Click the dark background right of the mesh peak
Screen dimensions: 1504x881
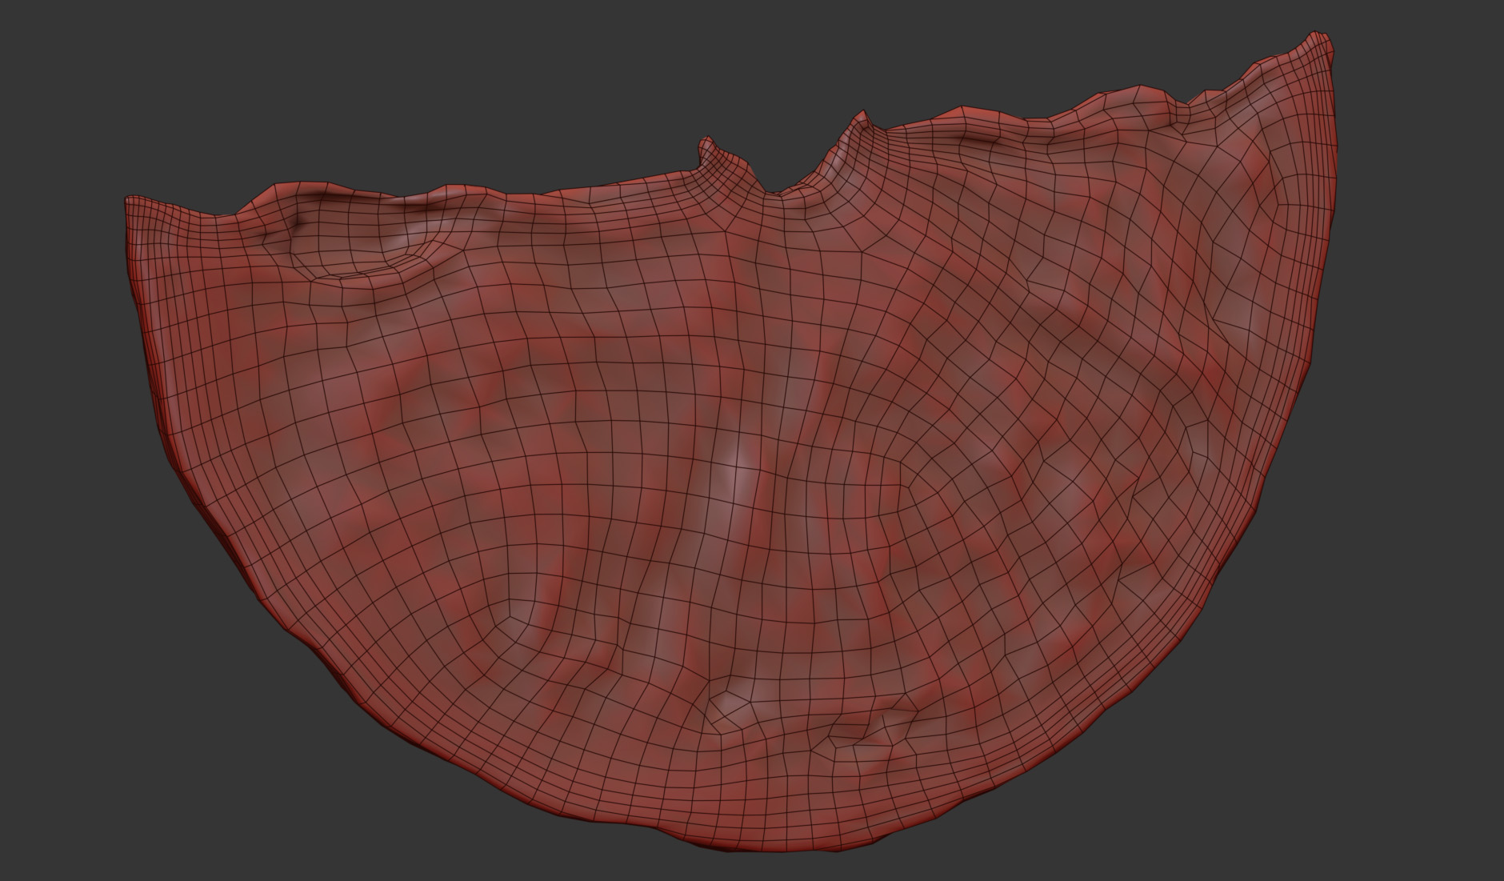tap(1424, 48)
